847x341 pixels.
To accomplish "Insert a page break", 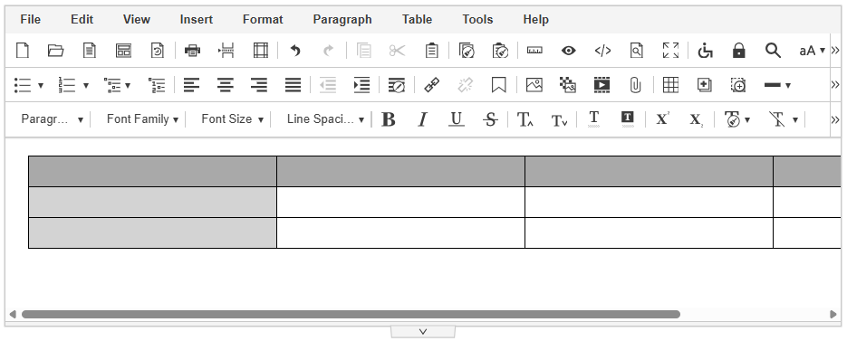I will pos(226,51).
